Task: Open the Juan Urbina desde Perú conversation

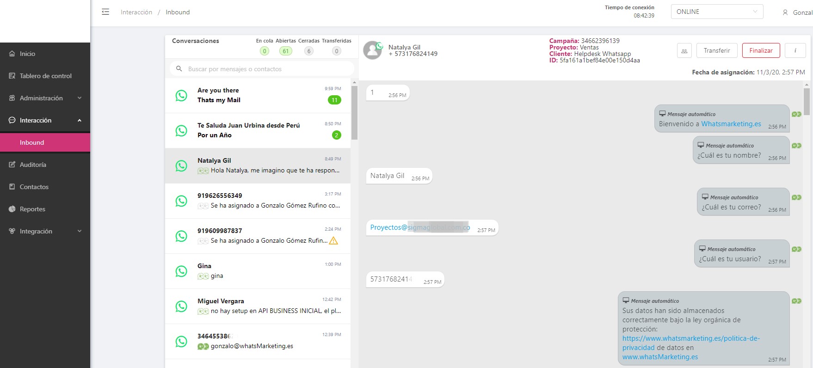Action: (x=258, y=130)
